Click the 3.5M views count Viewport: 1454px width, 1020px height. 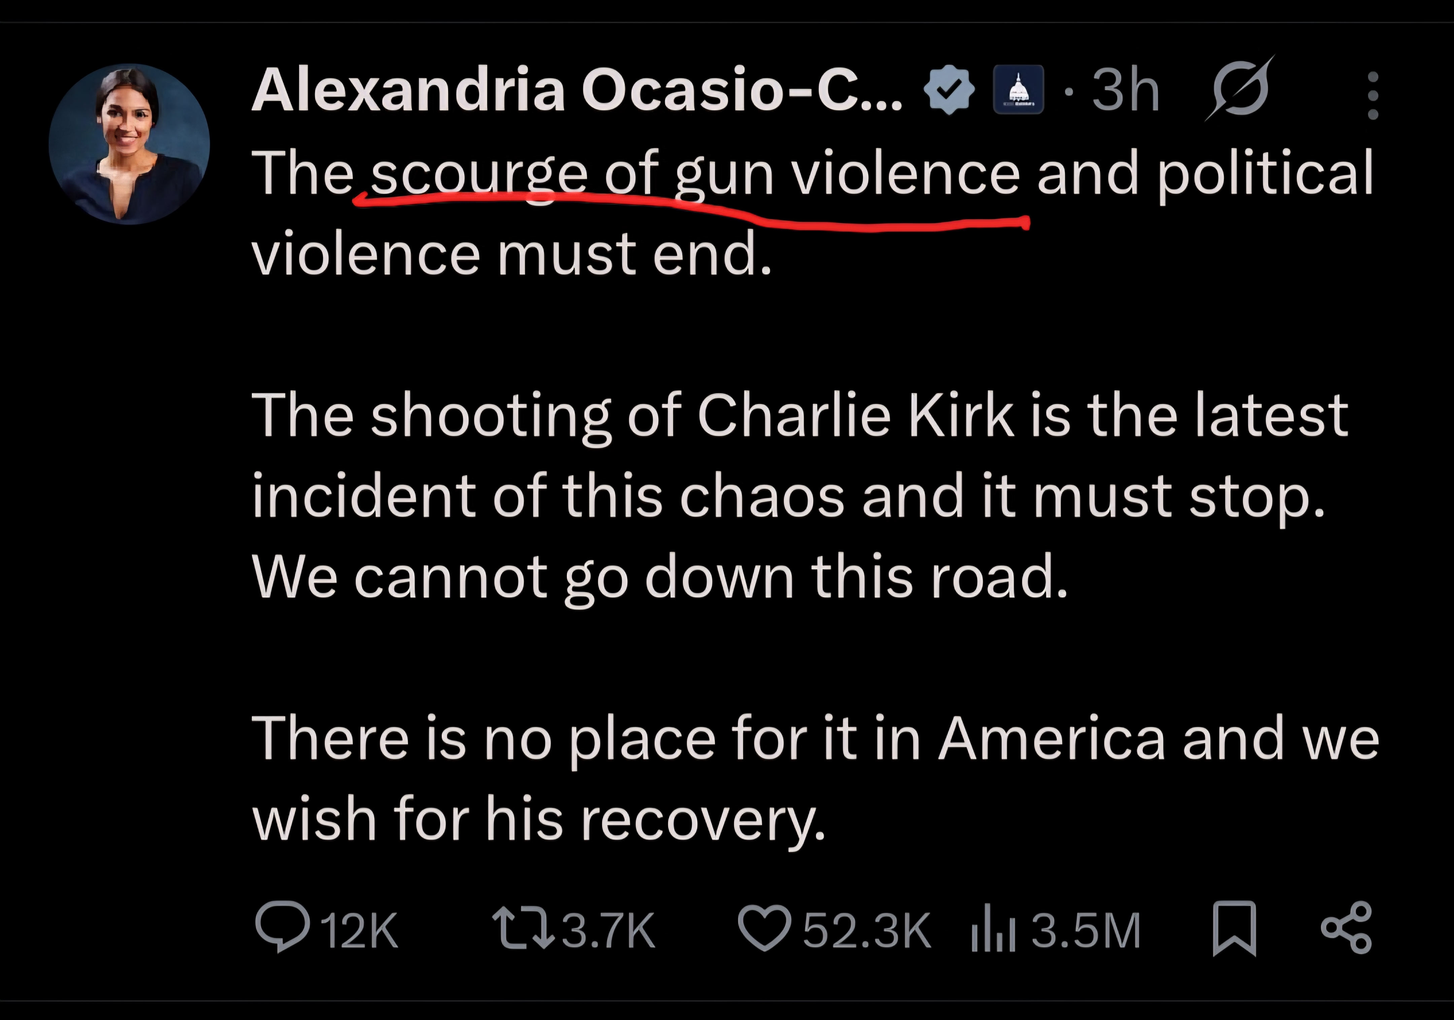tap(1085, 931)
